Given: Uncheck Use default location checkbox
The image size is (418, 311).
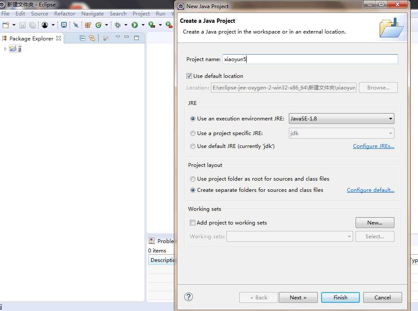Looking at the screenshot, I should [x=189, y=76].
